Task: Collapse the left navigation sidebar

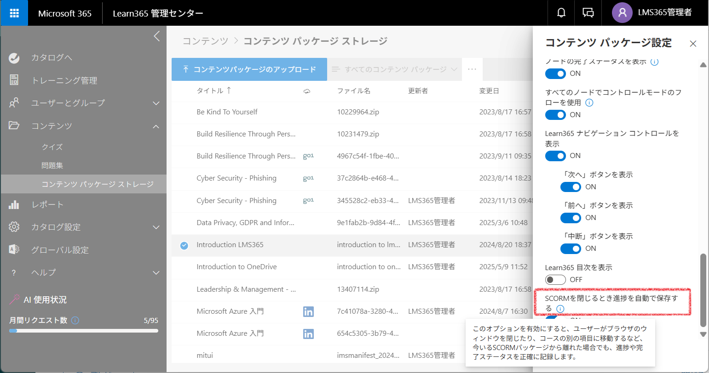Action: coord(157,36)
